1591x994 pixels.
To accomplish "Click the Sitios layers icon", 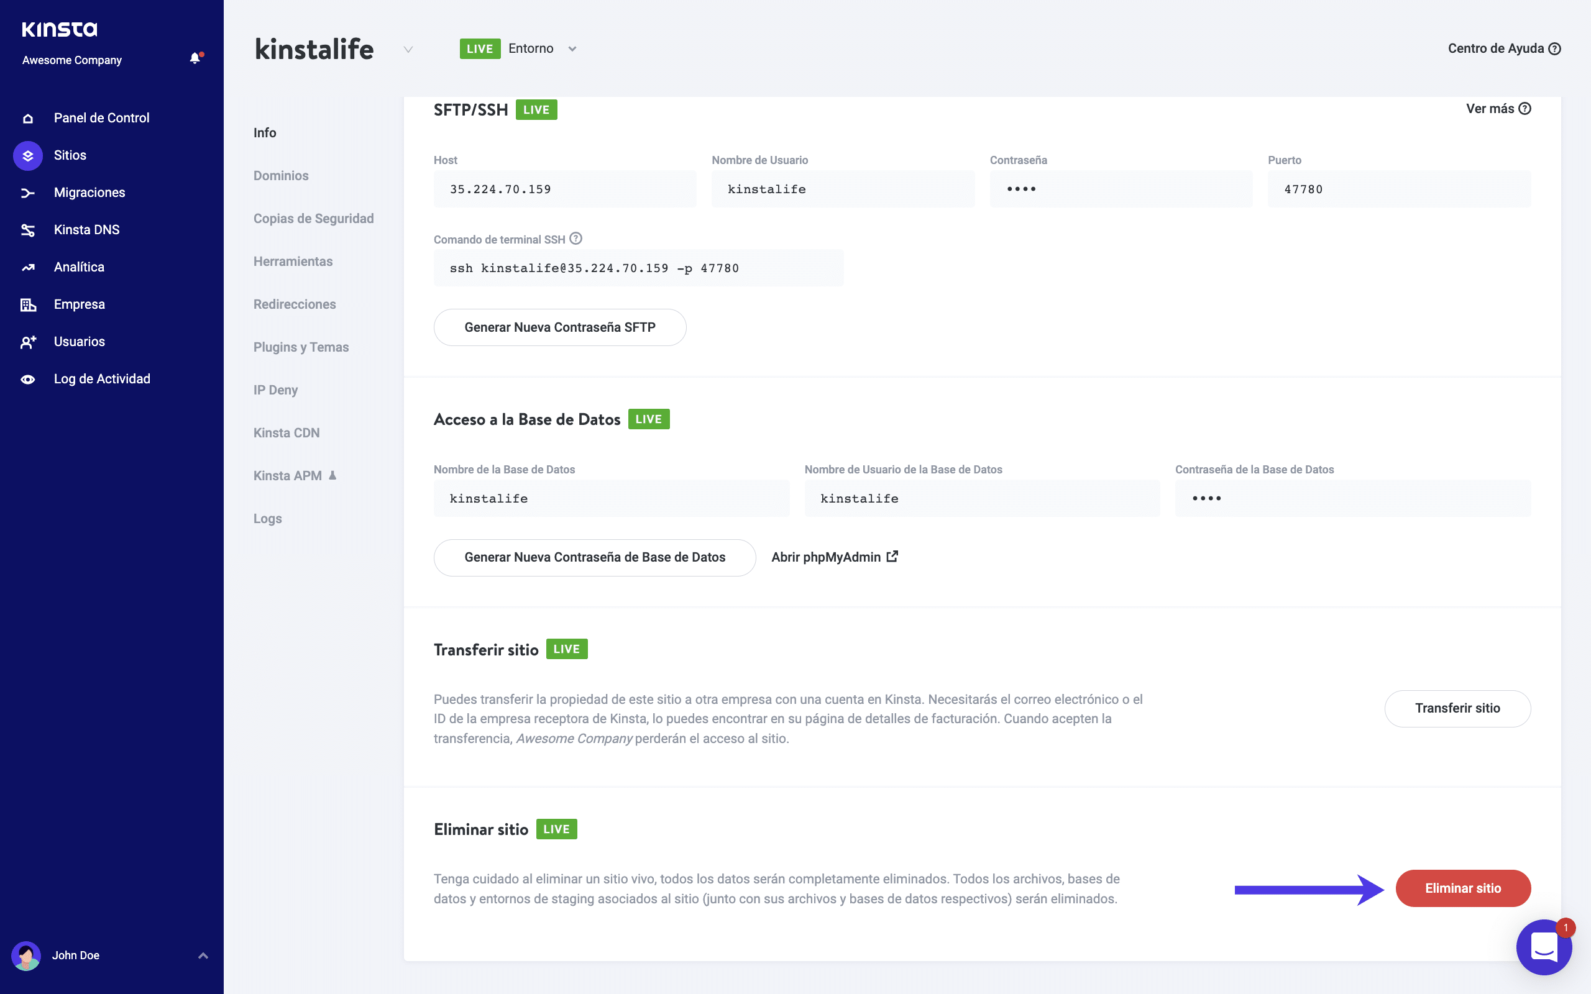I will click(x=27, y=156).
